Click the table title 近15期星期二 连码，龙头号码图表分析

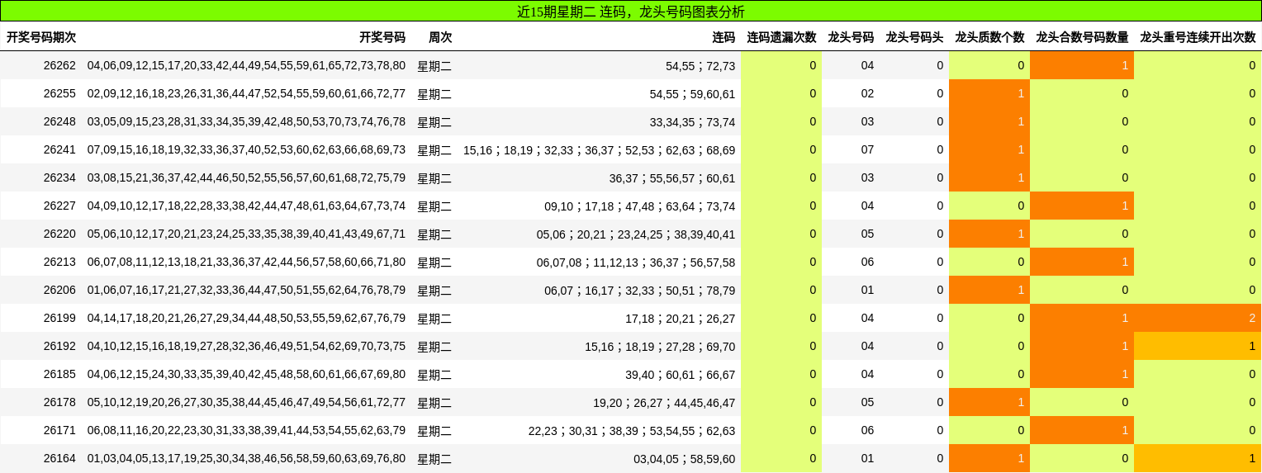[x=630, y=12]
